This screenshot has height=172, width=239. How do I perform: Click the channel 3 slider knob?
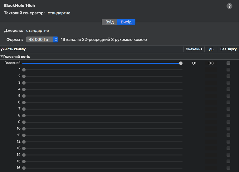(x=24, y=83)
